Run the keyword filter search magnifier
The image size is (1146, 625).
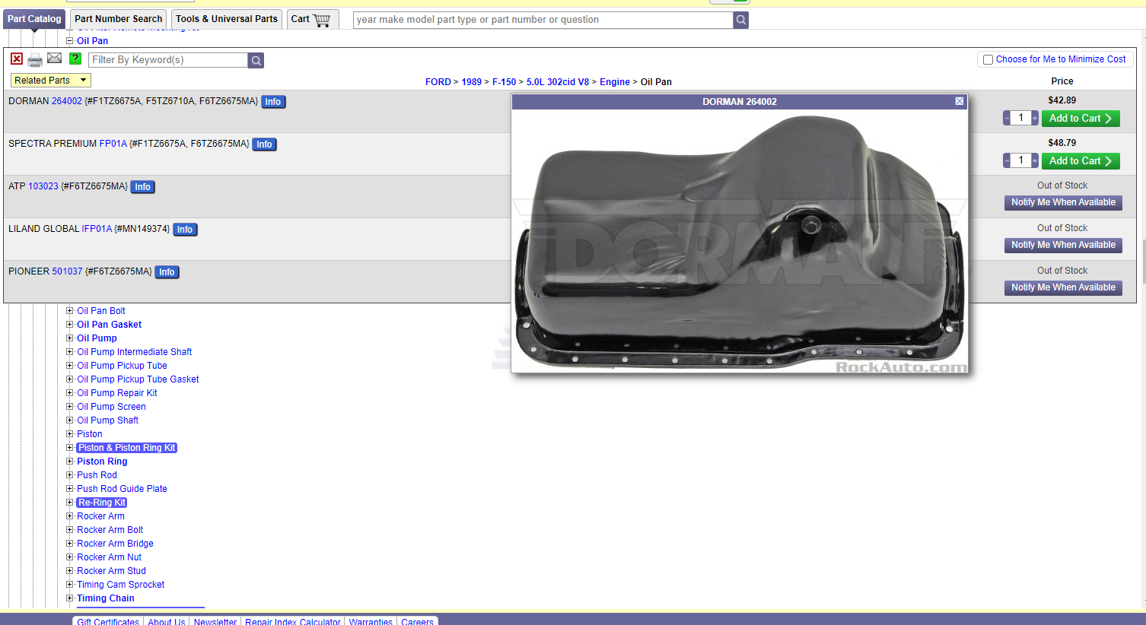(x=256, y=60)
